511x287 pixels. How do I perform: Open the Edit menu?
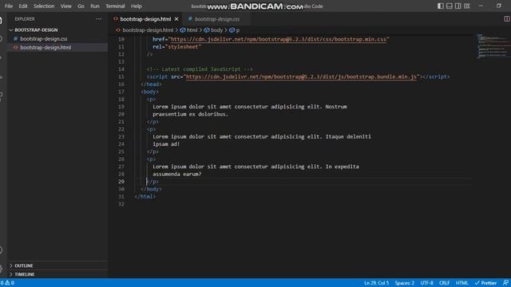tap(23, 6)
